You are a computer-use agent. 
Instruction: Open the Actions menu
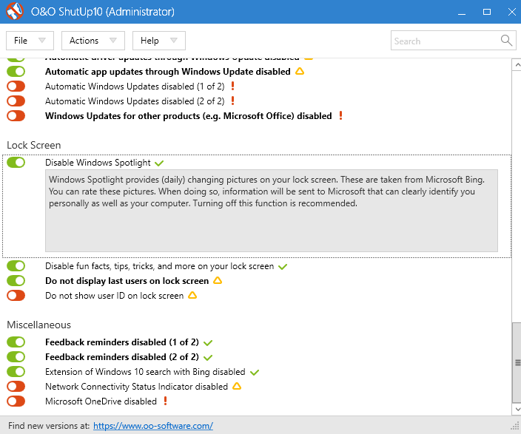pyautogui.click(x=93, y=41)
